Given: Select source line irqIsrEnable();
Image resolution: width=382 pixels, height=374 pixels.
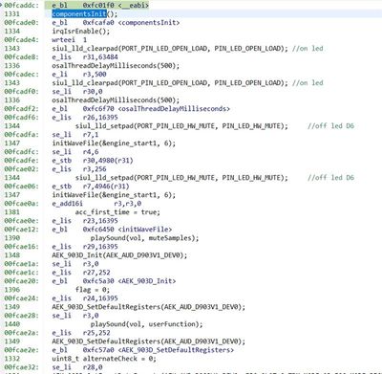Looking at the screenshot, I should (x=81, y=32).
